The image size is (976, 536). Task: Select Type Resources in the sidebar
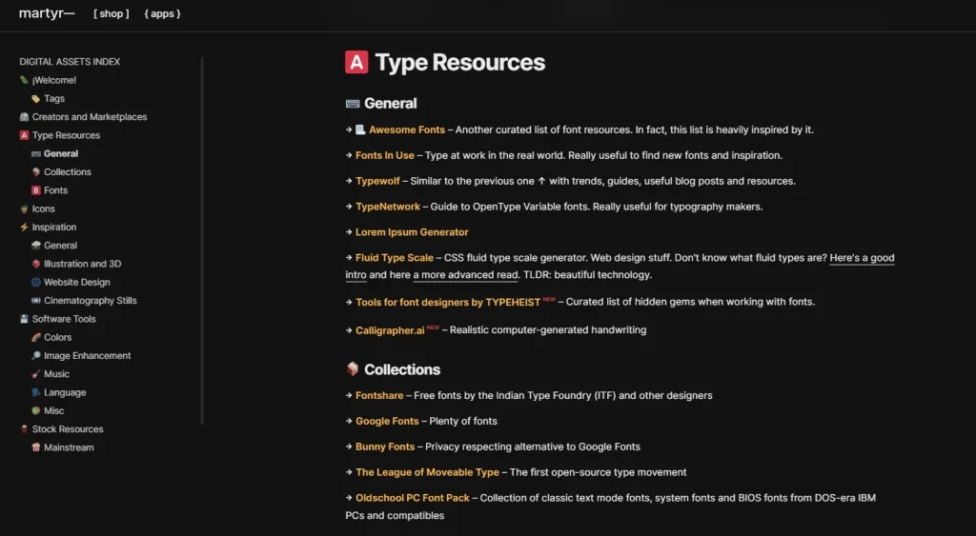pos(66,135)
